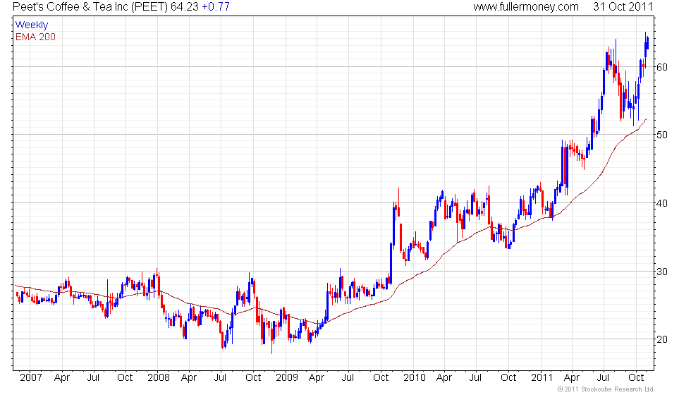Select the 40 price axis label
Image resolution: width=691 pixels, height=395 pixels.
click(662, 204)
